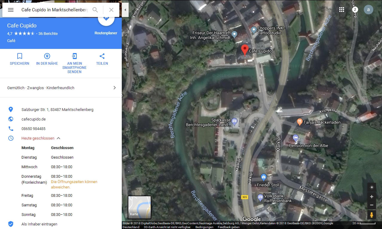Click Friseur Der Haartreff map marker
This screenshot has height=229, width=382.
click(x=234, y=35)
